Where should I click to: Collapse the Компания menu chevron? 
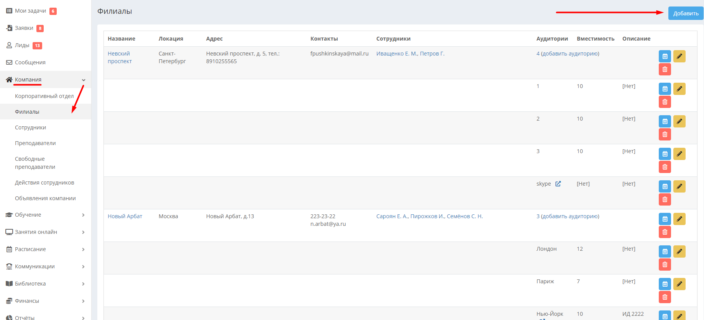(x=84, y=80)
